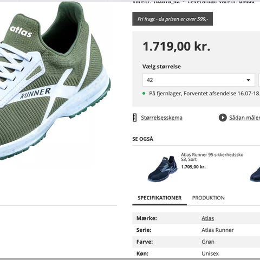This screenshot has width=260, height=260.
Task: Switch to the PRODUKTION tab
Action: (x=209, y=198)
